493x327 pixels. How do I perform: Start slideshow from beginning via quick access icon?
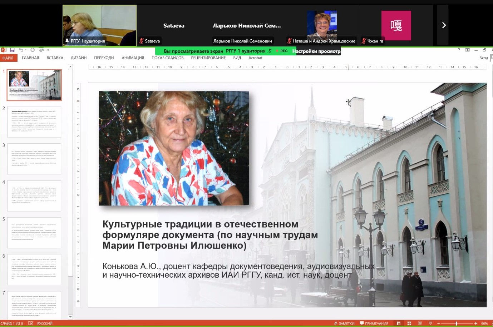[x=41, y=50]
